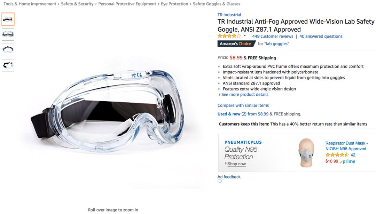
Task: Select the third goggle thumbnail image
Action: (x=8, y=50)
